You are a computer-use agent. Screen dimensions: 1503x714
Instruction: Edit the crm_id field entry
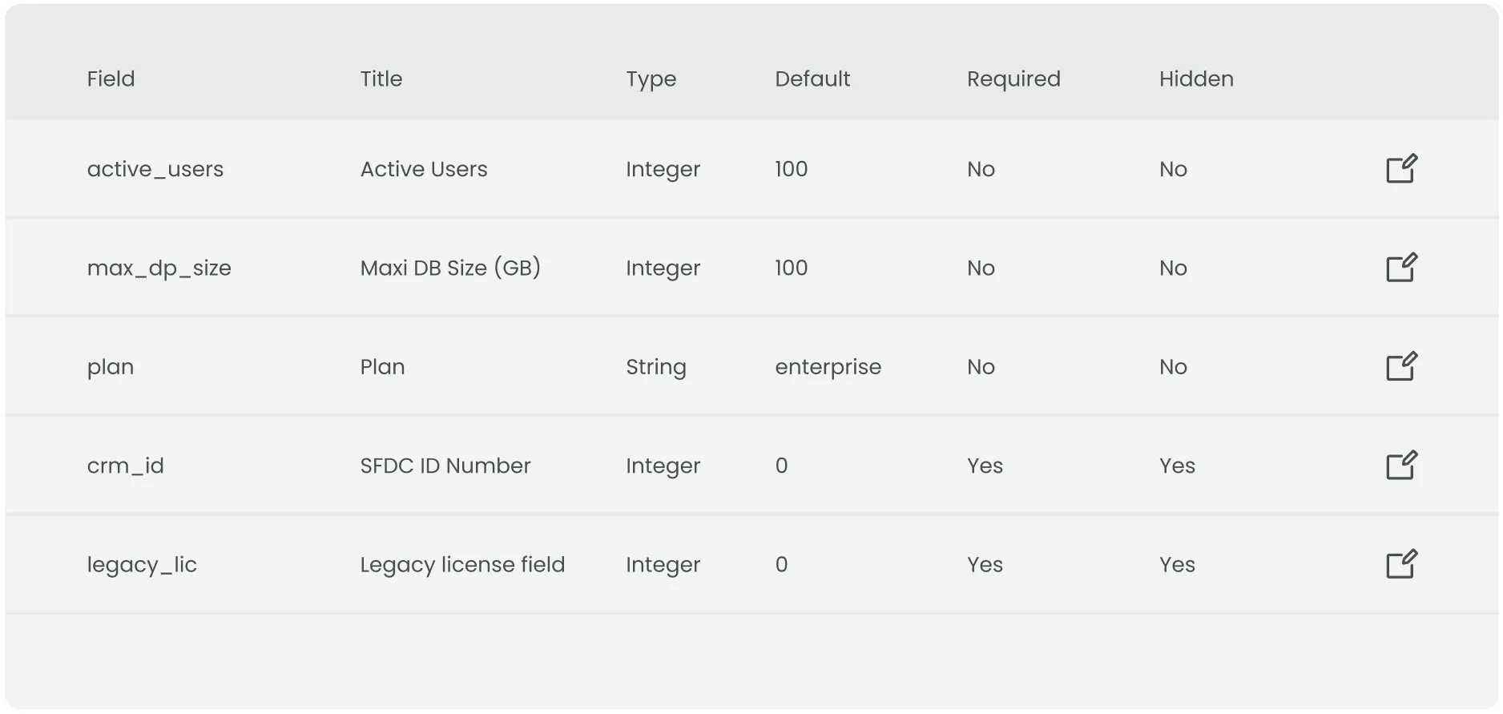1401,466
